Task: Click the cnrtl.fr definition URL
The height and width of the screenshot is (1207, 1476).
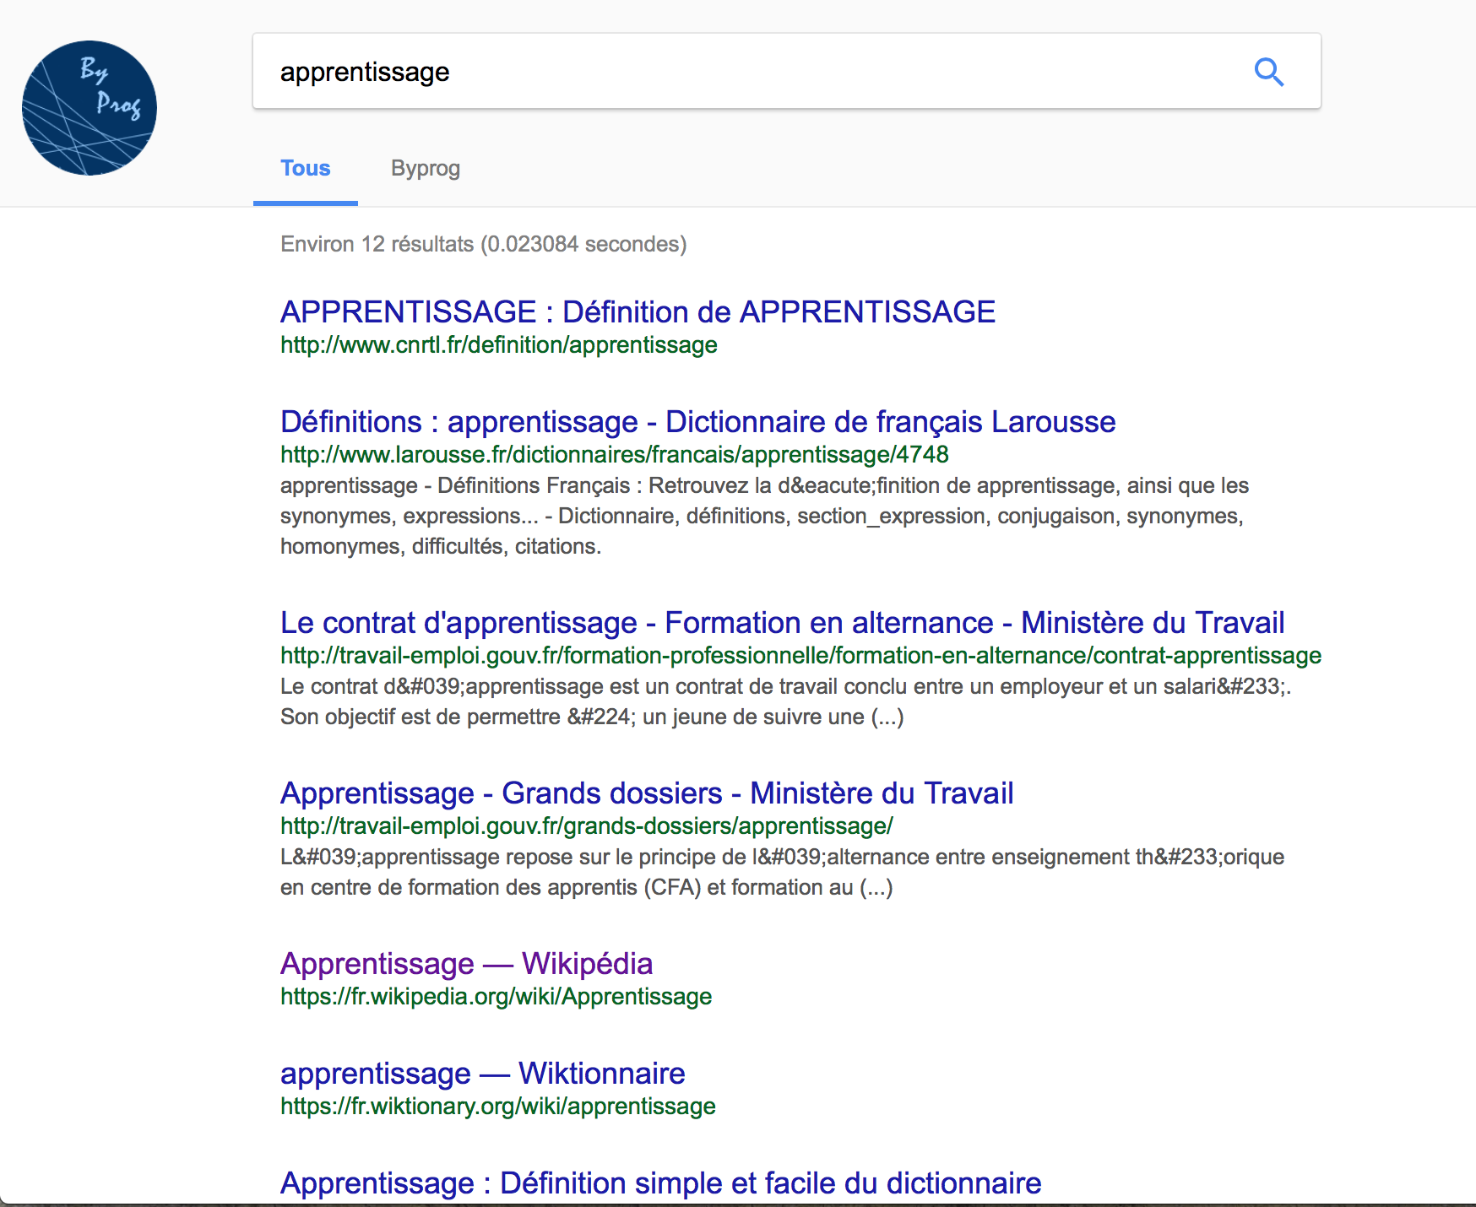Action: coord(499,344)
